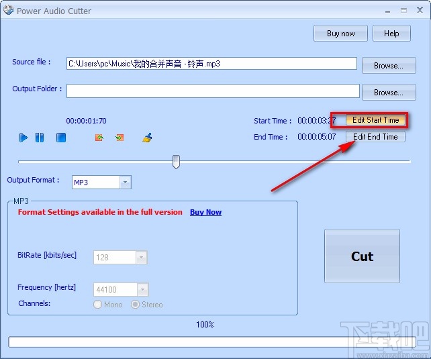The height and width of the screenshot is (359, 431).
Task: Click the Source file path field
Action: point(211,64)
